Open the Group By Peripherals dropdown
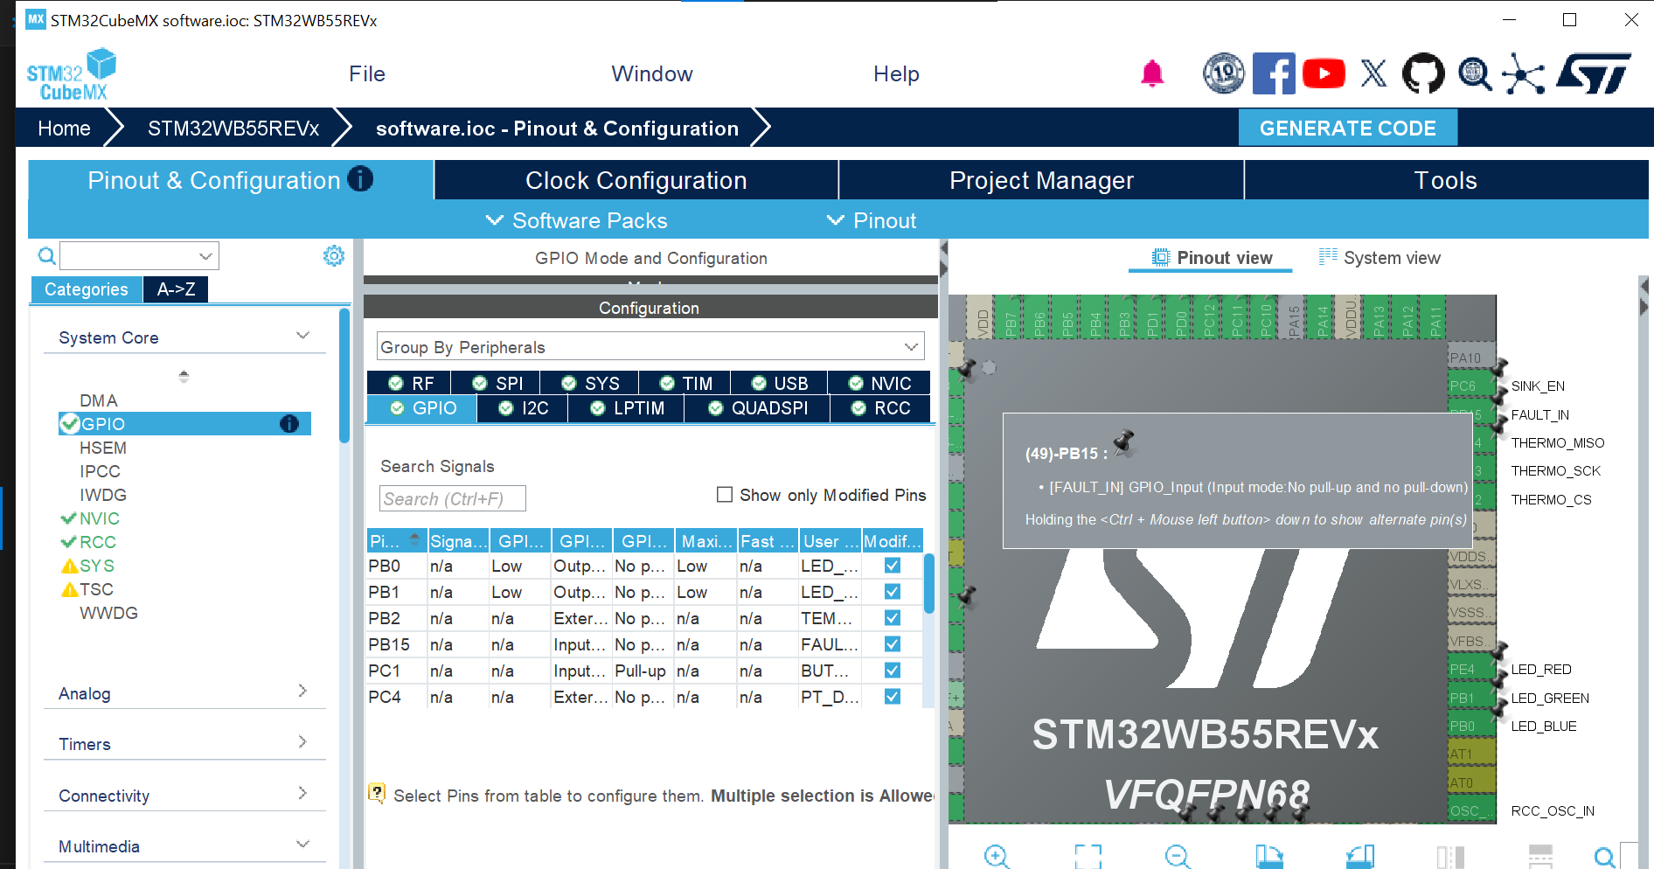Viewport: 1654px width, 869px height. (x=650, y=347)
